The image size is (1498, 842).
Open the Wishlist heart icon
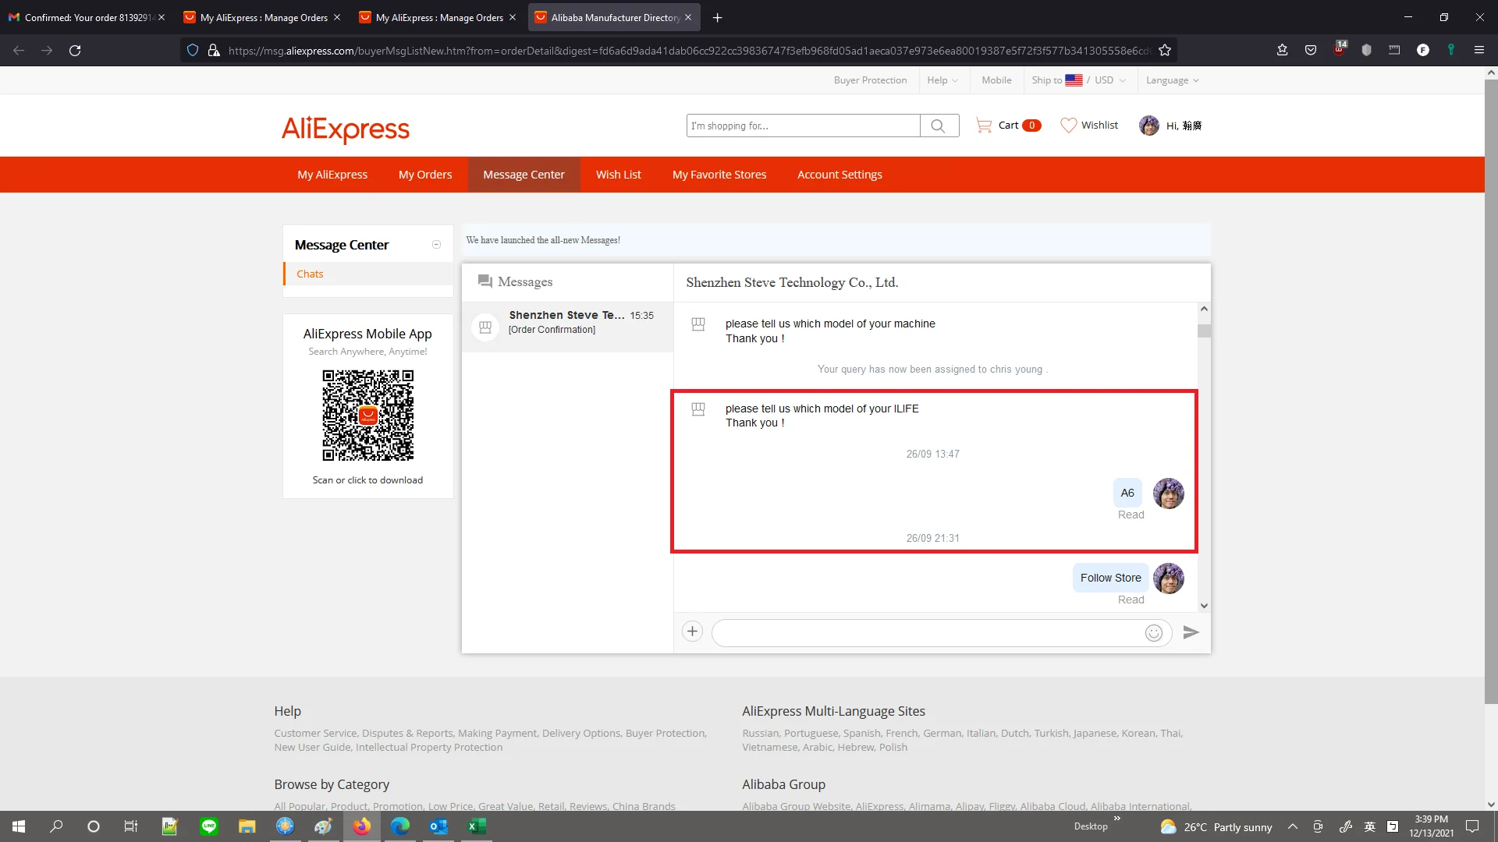point(1068,126)
